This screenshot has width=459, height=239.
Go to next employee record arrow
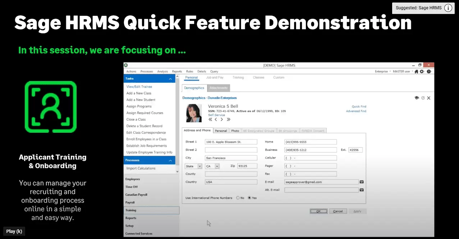point(222,120)
